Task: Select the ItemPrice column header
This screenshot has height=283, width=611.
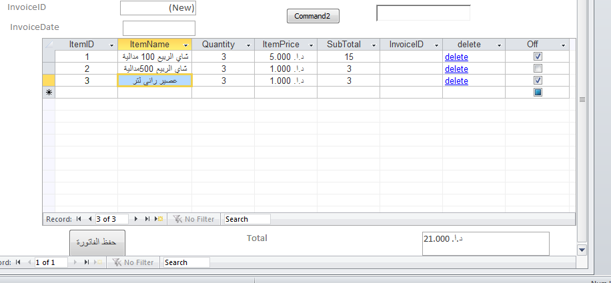Action: 280,45
